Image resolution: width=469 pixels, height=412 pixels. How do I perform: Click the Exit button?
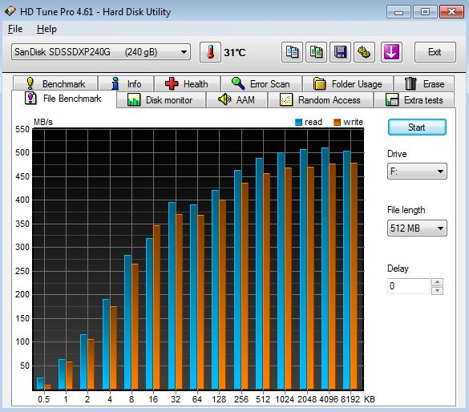click(435, 52)
